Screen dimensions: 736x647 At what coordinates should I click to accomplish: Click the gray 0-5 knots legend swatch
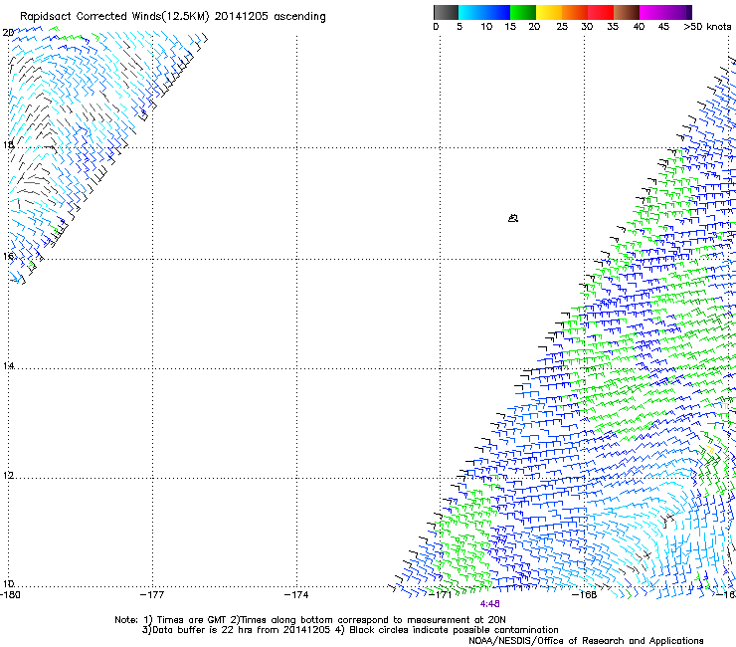click(446, 12)
